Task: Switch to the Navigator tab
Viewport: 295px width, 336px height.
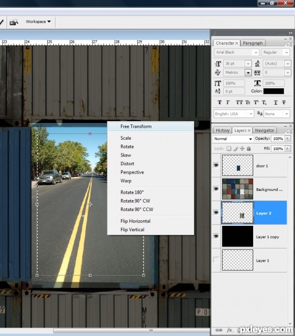Action: click(265, 130)
